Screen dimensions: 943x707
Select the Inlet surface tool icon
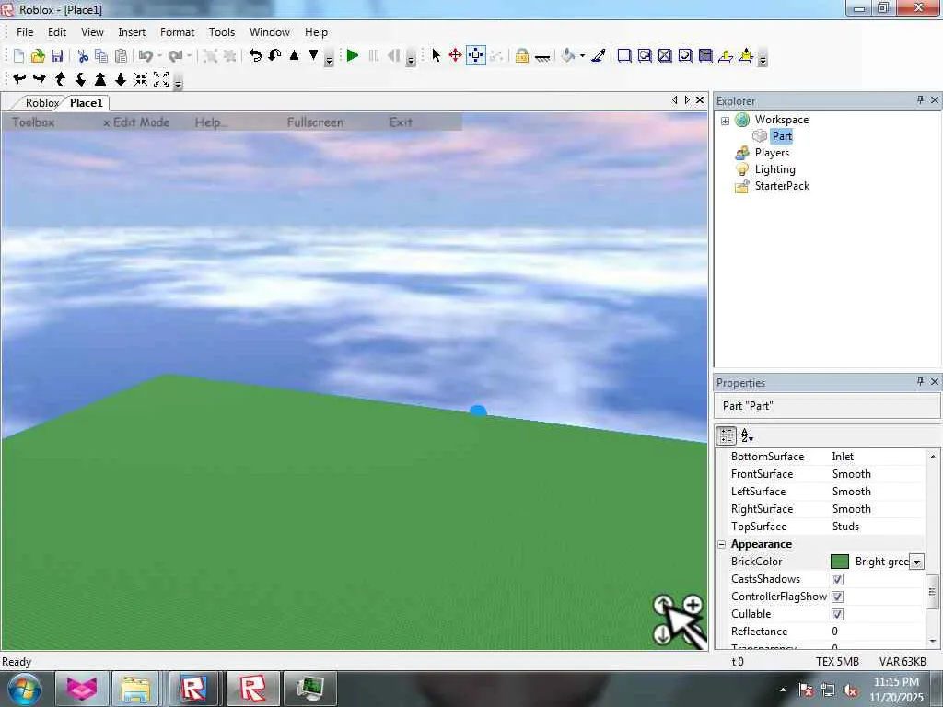pos(705,56)
